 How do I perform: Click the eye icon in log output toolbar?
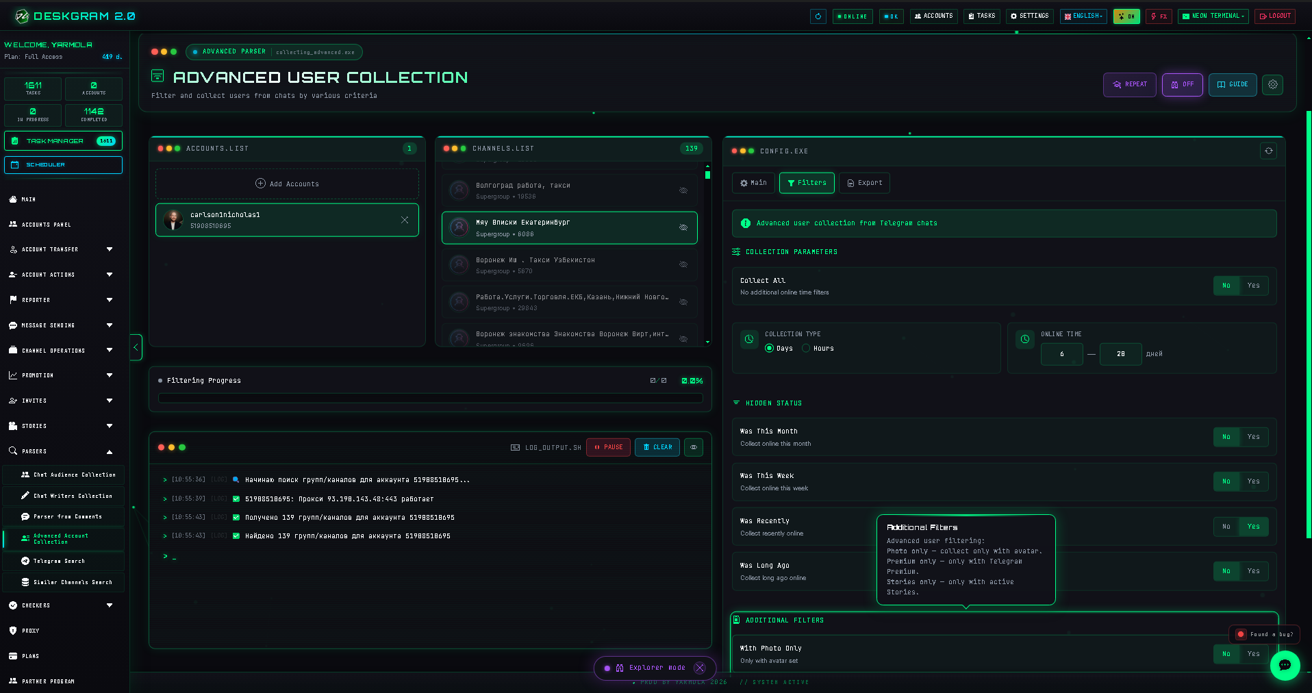pyautogui.click(x=694, y=447)
